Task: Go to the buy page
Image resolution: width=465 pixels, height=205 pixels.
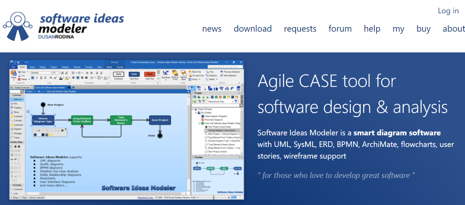Action: [424, 29]
